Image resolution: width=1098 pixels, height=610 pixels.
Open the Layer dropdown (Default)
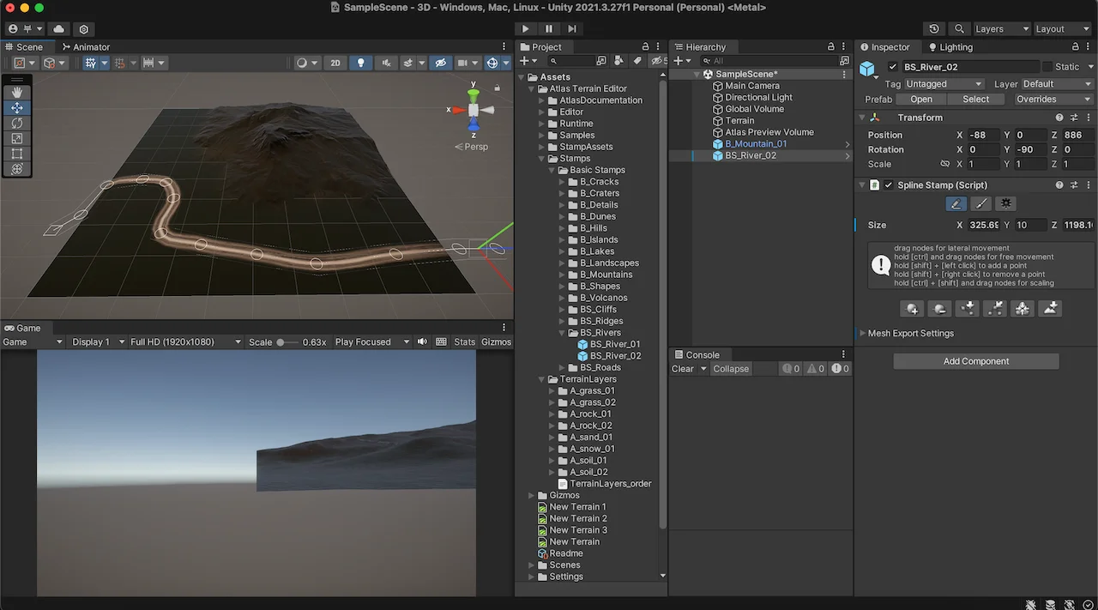pyautogui.click(x=1057, y=84)
